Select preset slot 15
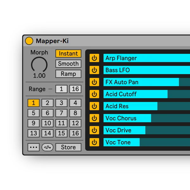 click(x=61, y=133)
